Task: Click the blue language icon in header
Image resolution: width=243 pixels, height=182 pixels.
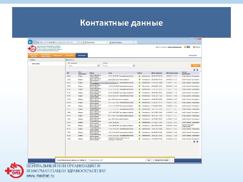Action: click(x=189, y=47)
